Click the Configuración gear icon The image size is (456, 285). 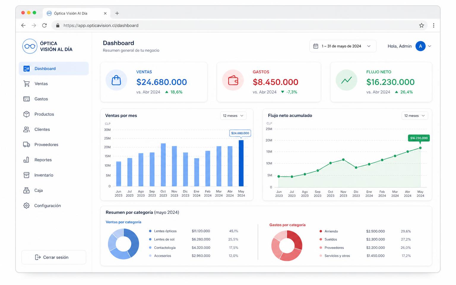point(26,205)
